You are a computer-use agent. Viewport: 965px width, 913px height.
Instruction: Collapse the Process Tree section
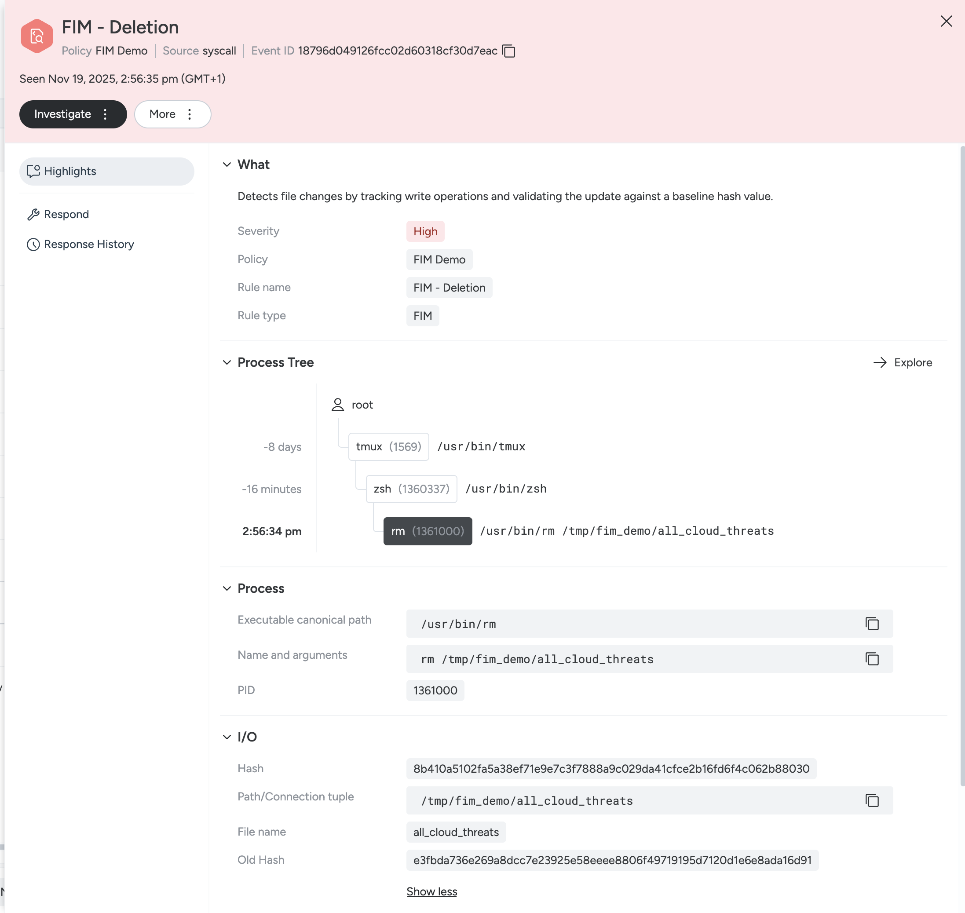coord(227,362)
